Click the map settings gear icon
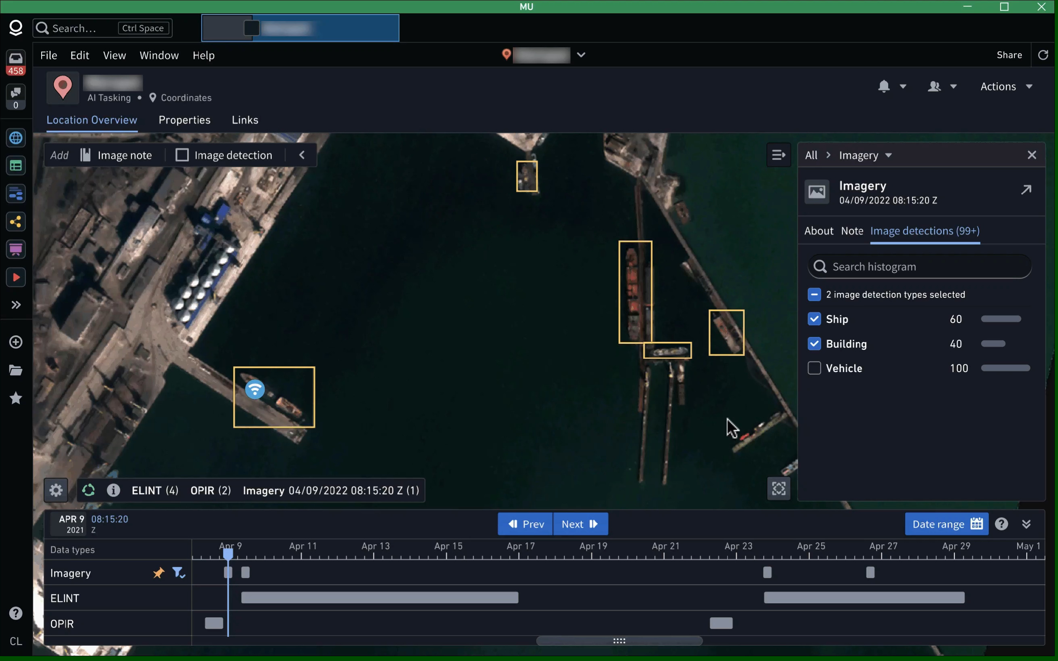1058x661 pixels. (x=55, y=490)
